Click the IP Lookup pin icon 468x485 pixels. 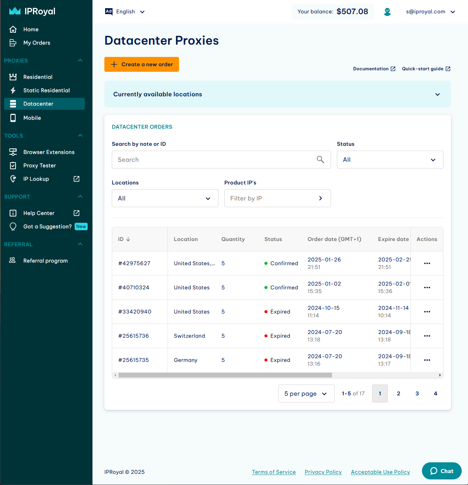[x=13, y=179]
